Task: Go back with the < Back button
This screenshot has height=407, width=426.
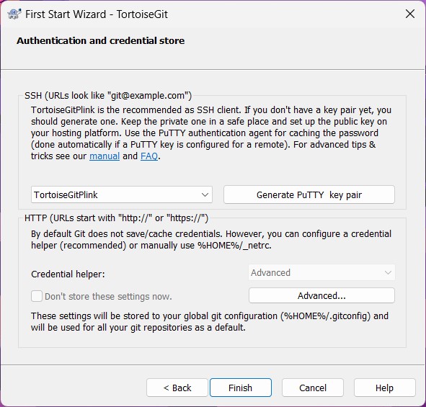Action: pos(177,388)
